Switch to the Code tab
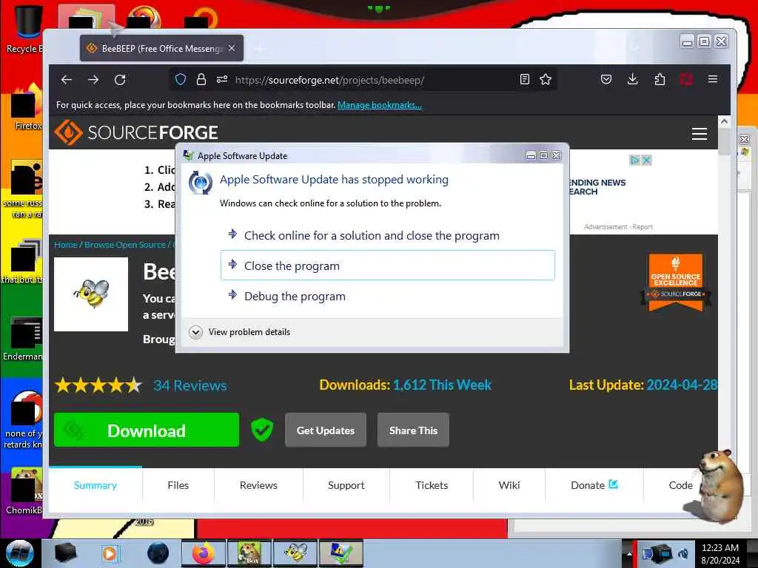 click(680, 485)
